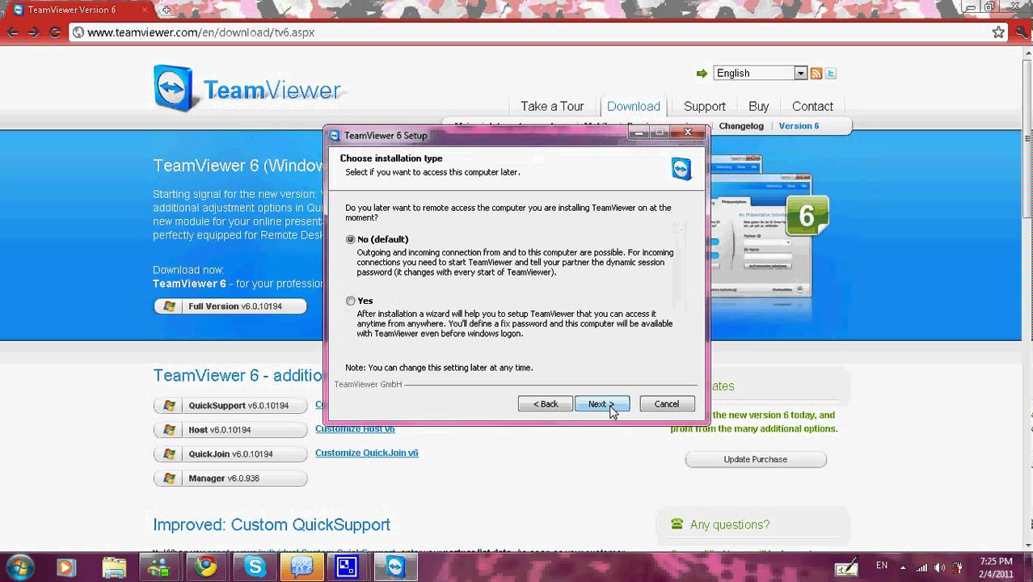Click the Any questions? heading text
The width and height of the screenshot is (1033, 582).
pos(730,525)
